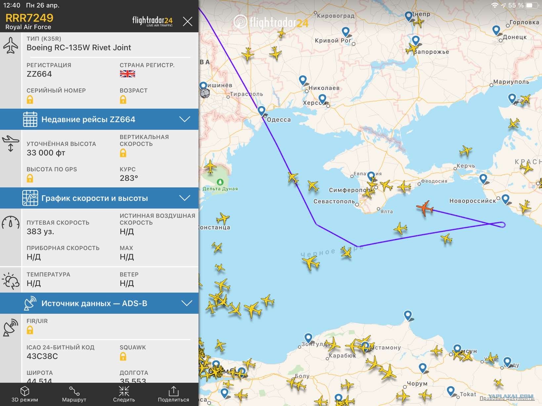Close the RRR7249 flight details panel
542x406 pixels.
pos(188,21)
